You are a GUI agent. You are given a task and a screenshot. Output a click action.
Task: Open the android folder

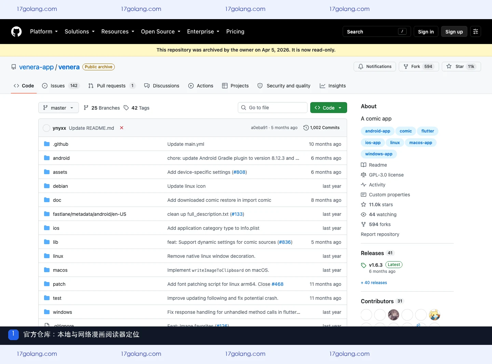pos(61,158)
